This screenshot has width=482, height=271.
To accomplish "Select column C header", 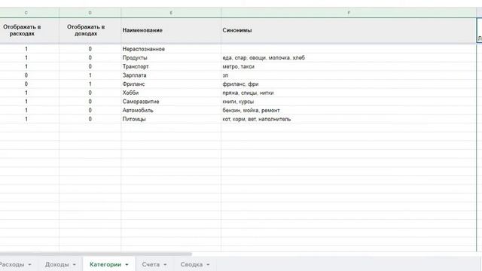I will (29, 13).
